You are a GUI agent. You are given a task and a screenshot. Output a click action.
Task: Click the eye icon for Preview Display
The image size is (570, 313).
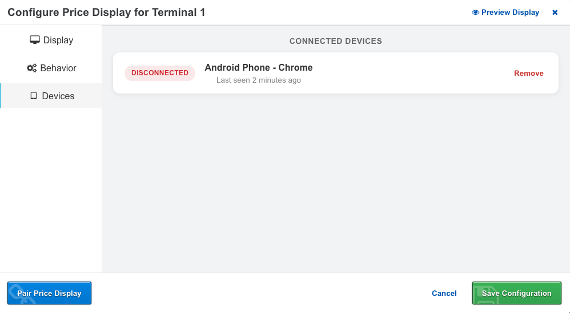(x=475, y=13)
